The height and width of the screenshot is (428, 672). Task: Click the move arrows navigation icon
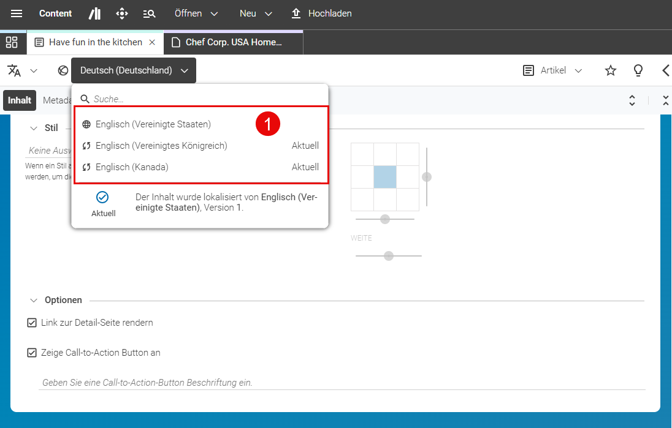pos(122,13)
